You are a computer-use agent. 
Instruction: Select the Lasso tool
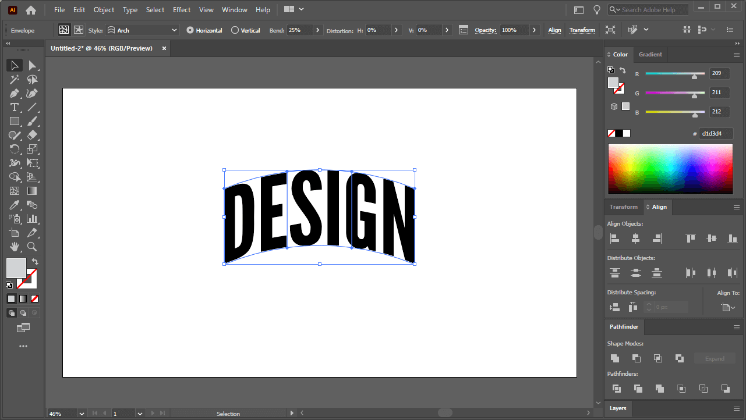tap(33, 79)
